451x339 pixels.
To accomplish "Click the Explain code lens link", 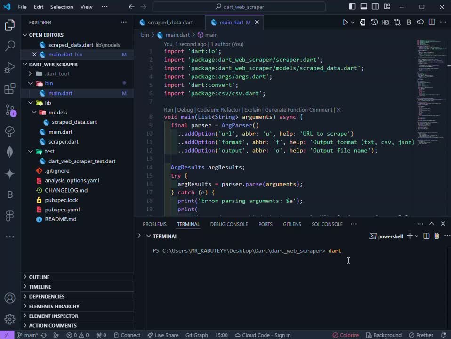I will [252, 110].
